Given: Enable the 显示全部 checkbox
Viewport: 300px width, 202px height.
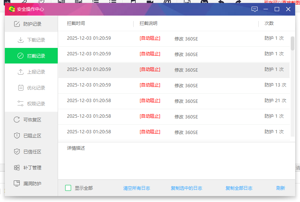Looking at the screenshot, I should click(x=68, y=188).
